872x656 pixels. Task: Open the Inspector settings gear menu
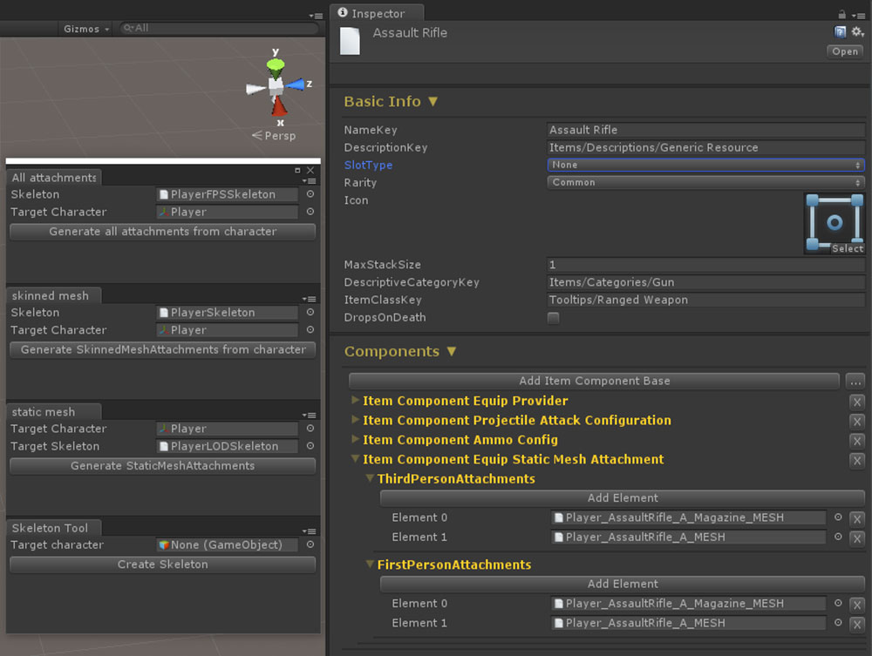[x=857, y=32]
